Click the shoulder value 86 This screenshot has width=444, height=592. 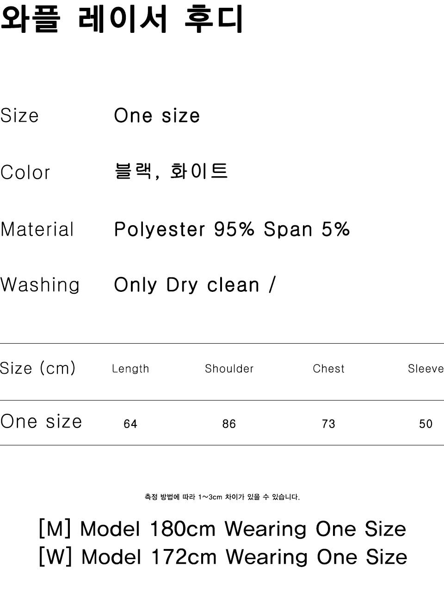[x=229, y=424]
